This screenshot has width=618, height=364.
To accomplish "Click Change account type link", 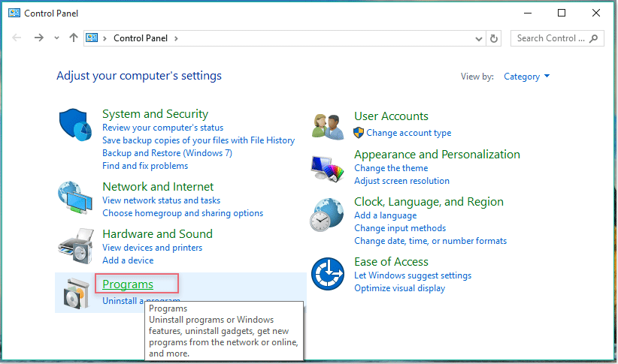I will pyautogui.click(x=408, y=133).
